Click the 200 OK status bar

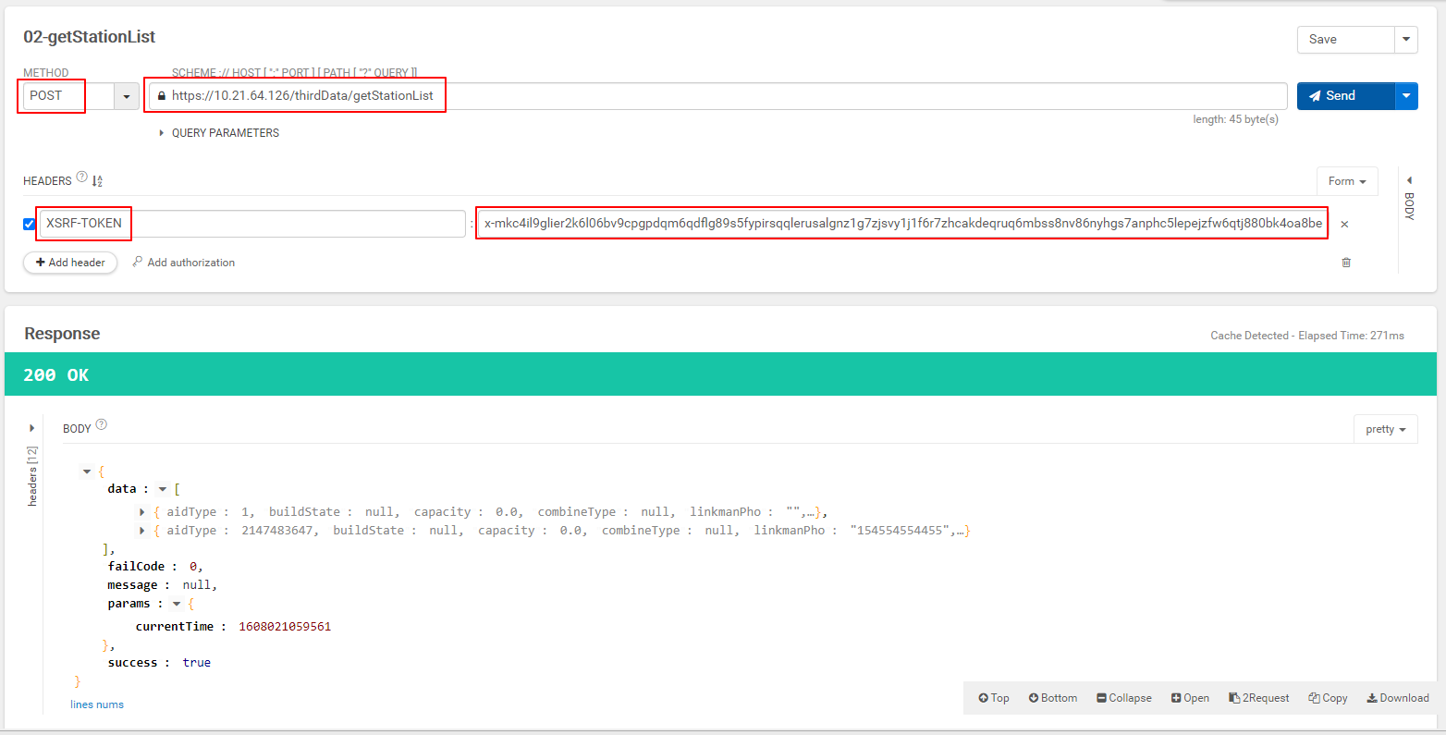[720, 374]
